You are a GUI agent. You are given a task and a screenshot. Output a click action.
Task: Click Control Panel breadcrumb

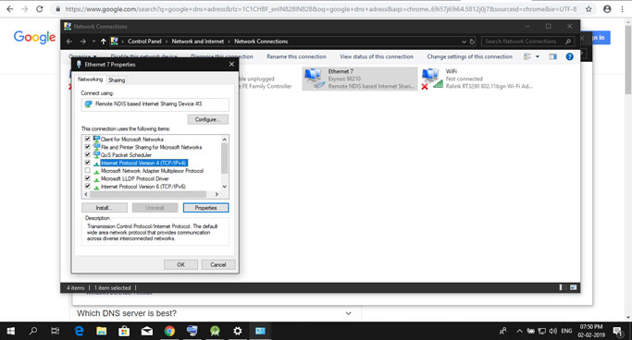[x=144, y=42]
